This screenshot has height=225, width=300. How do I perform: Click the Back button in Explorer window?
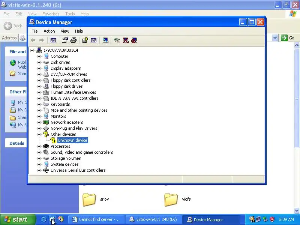click(13, 26)
